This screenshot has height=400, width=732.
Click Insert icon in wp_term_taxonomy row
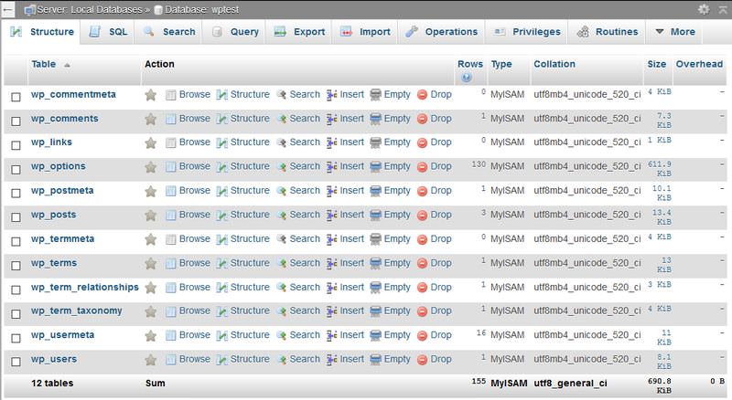coord(331,311)
